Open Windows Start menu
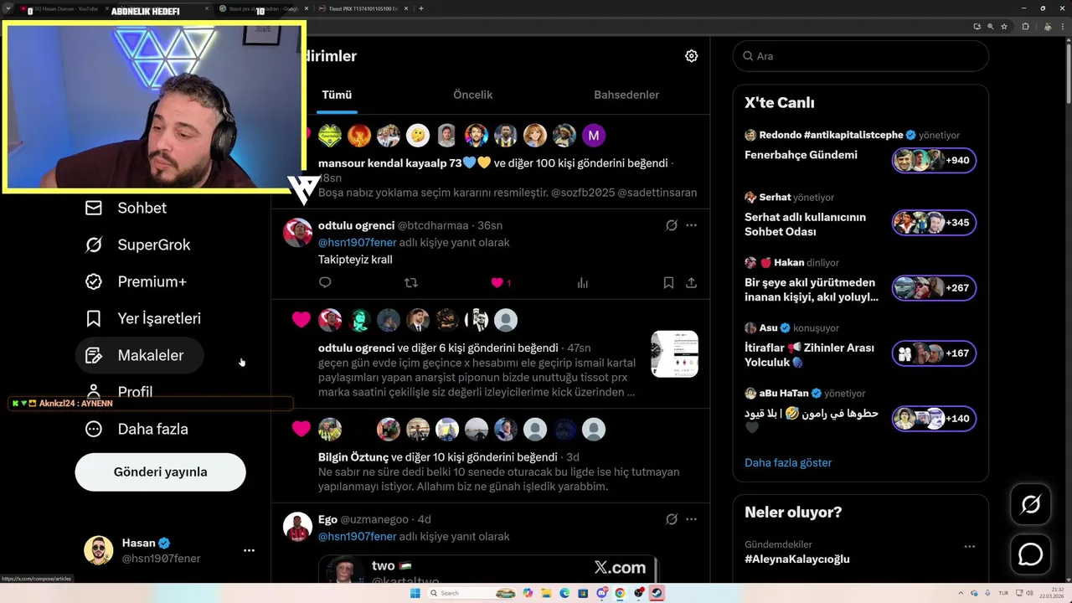Image resolution: width=1072 pixels, height=603 pixels. [415, 593]
